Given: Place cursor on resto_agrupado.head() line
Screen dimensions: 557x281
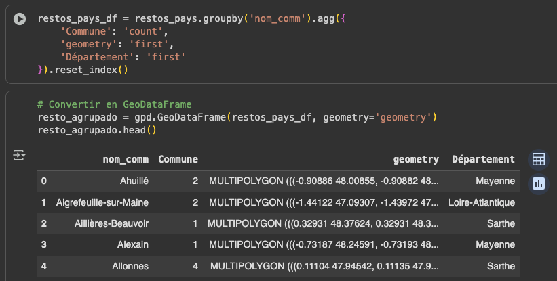Looking at the screenshot, I should coord(97,129).
